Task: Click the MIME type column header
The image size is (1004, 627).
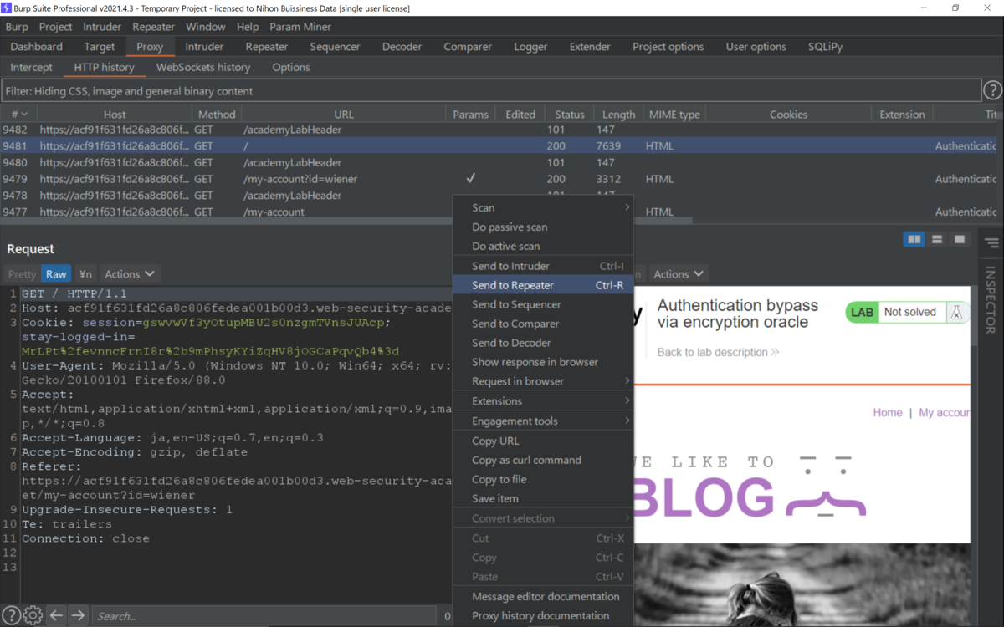Action: (x=674, y=115)
